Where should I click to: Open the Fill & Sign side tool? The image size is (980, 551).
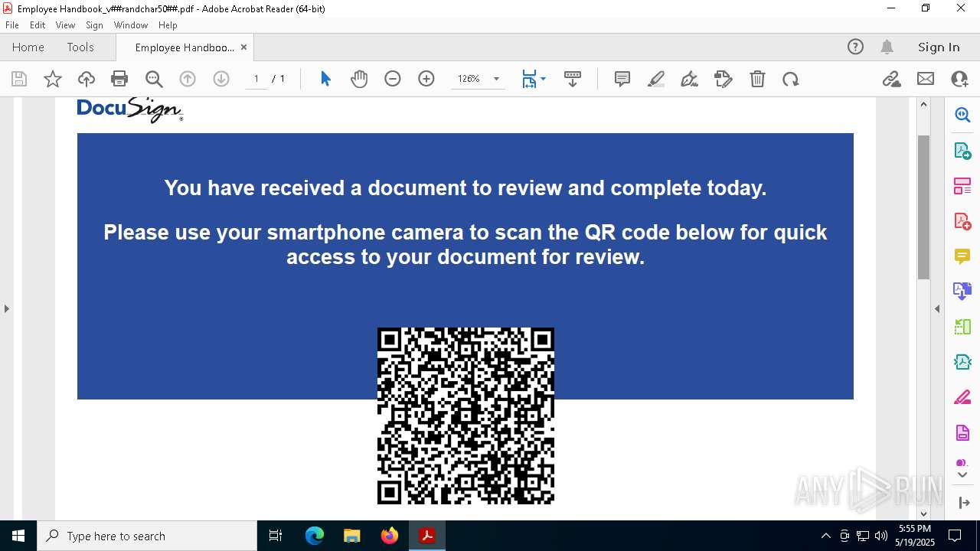coord(962,398)
